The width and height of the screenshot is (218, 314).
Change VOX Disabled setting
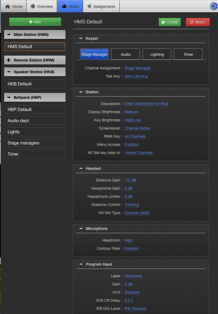pyautogui.click(x=132, y=293)
